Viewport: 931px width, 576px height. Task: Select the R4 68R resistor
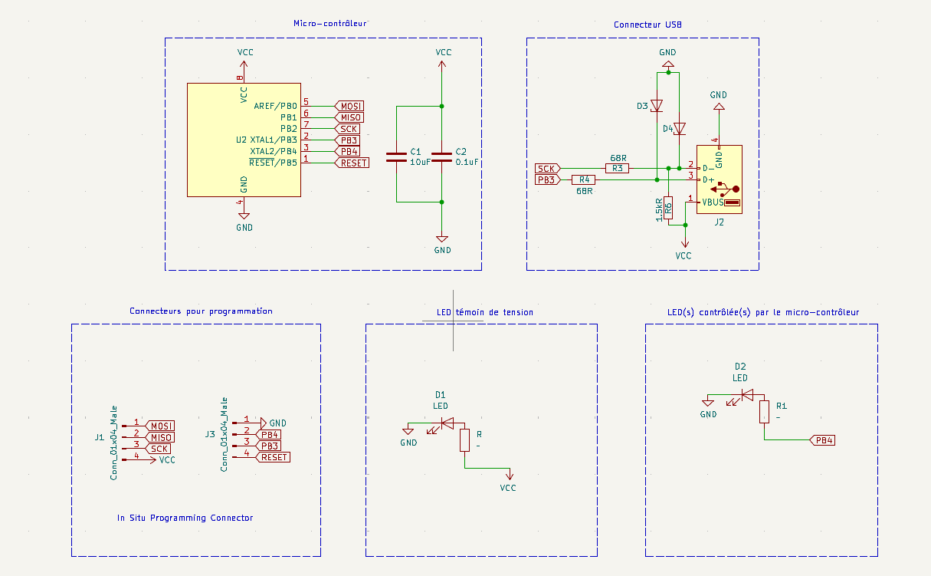click(x=584, y=179)
